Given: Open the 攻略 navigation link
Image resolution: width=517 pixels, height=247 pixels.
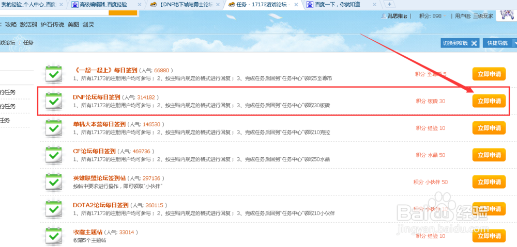Looking at the screenshot, I should click(x=10, y=24).
